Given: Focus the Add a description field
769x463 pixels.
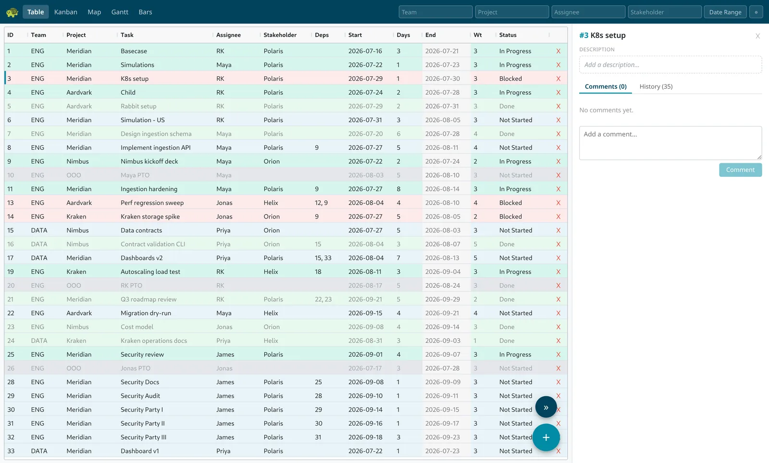Looking at the screenshot, I should [x=670, y=65].
